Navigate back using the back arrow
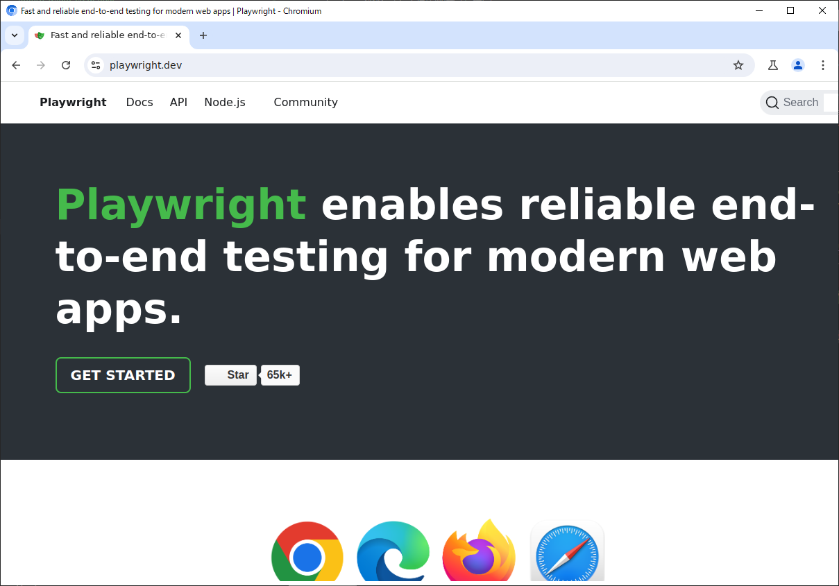The image size is (839, 586). pos(16,65)
